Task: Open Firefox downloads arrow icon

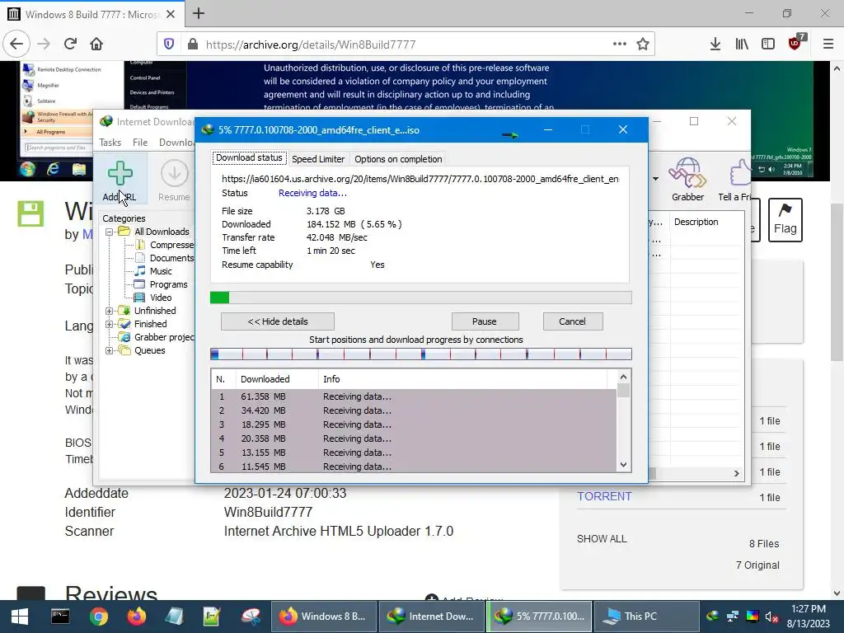Action: point(715,45)
